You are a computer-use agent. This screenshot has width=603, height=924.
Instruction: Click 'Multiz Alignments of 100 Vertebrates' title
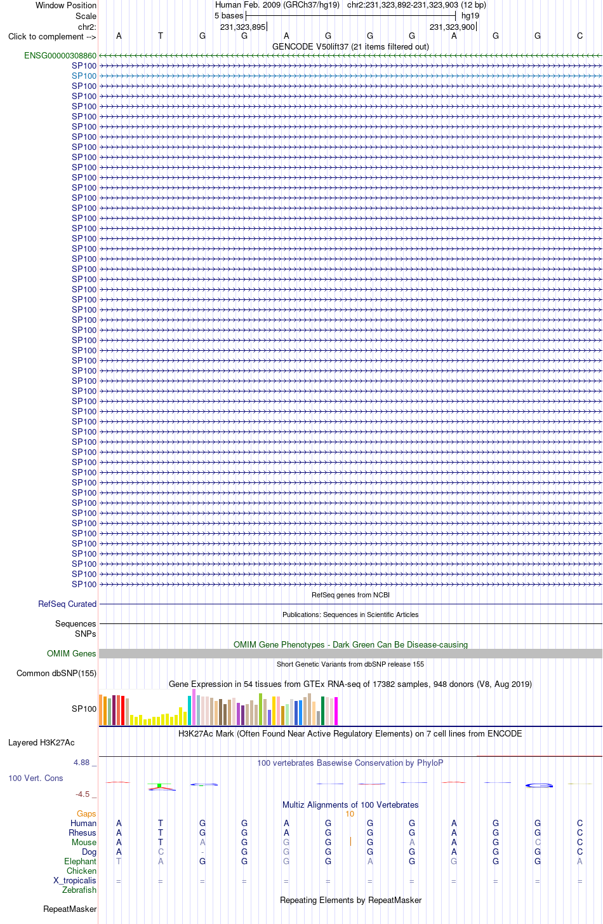[x=350, y=805]
